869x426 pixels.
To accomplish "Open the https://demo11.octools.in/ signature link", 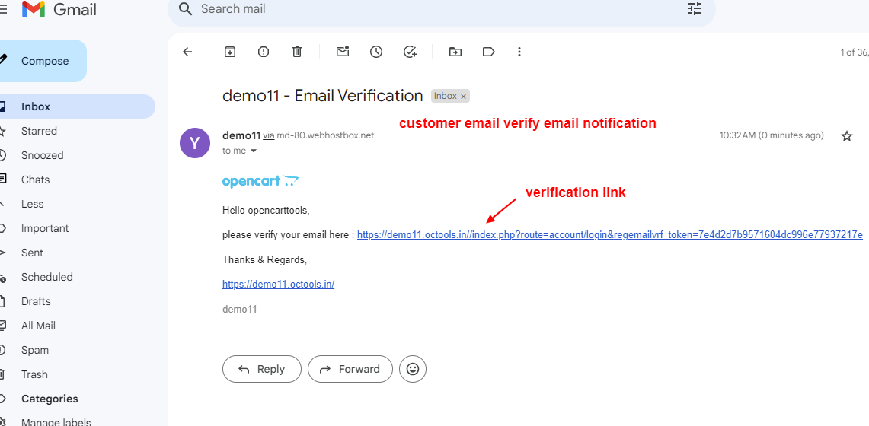I will pyautogui.click(x=278, y=285).
